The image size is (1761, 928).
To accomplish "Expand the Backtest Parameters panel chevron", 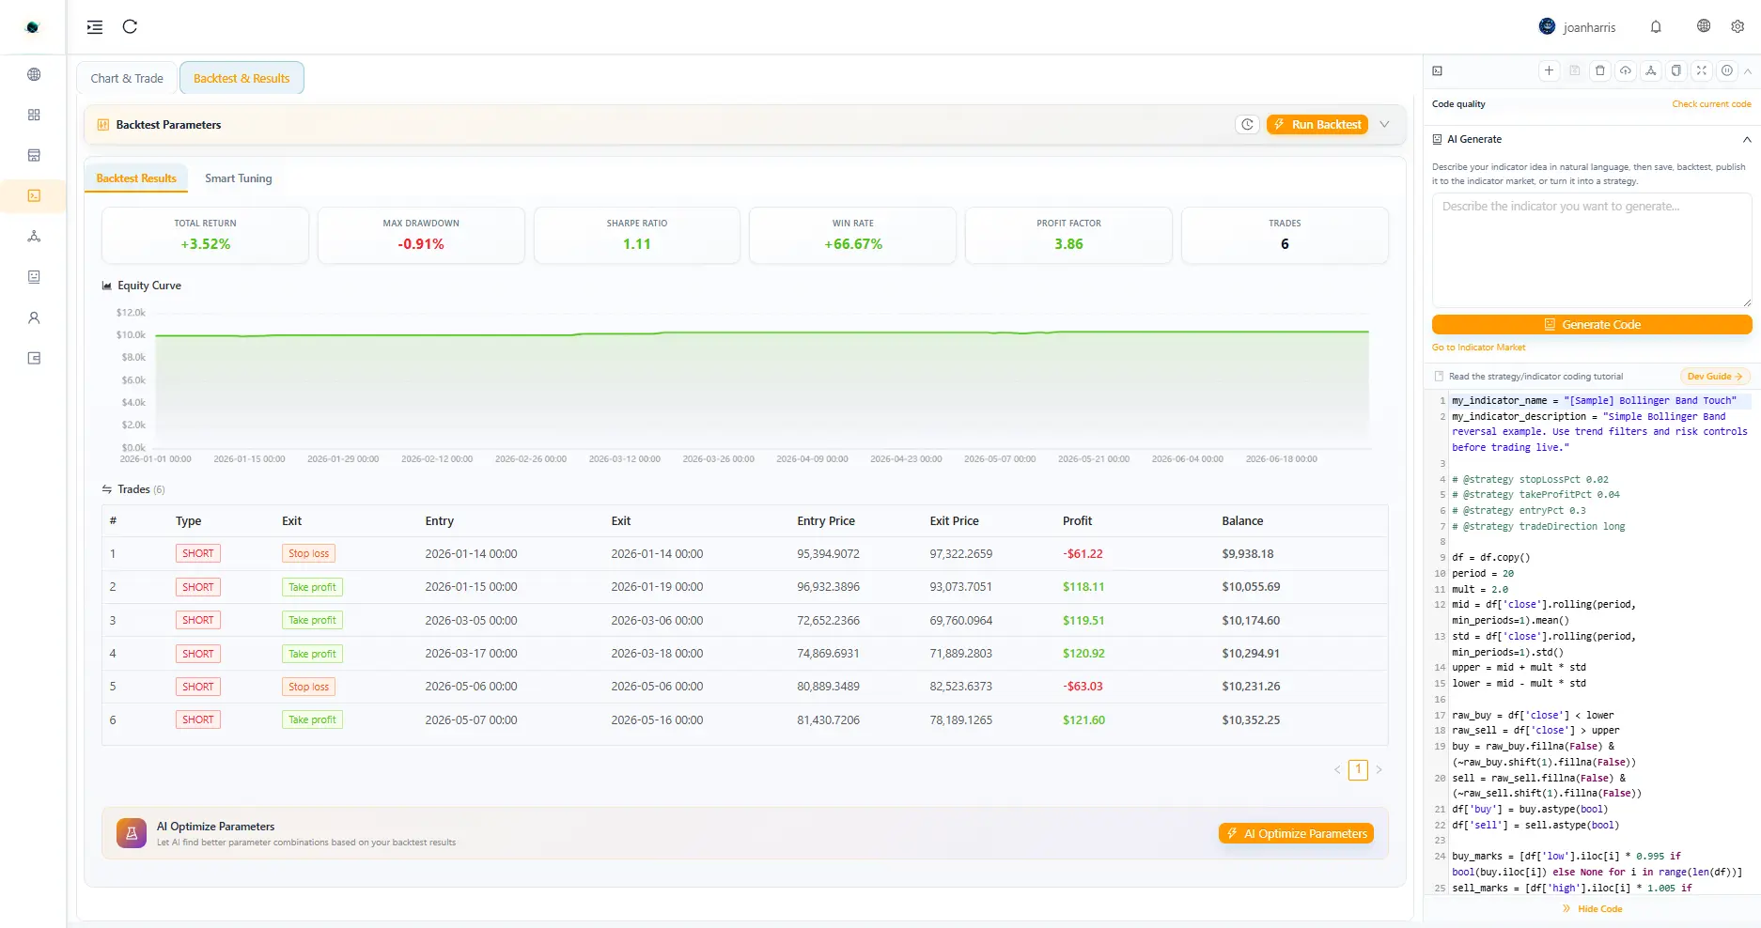I will tap(1384, 124).
